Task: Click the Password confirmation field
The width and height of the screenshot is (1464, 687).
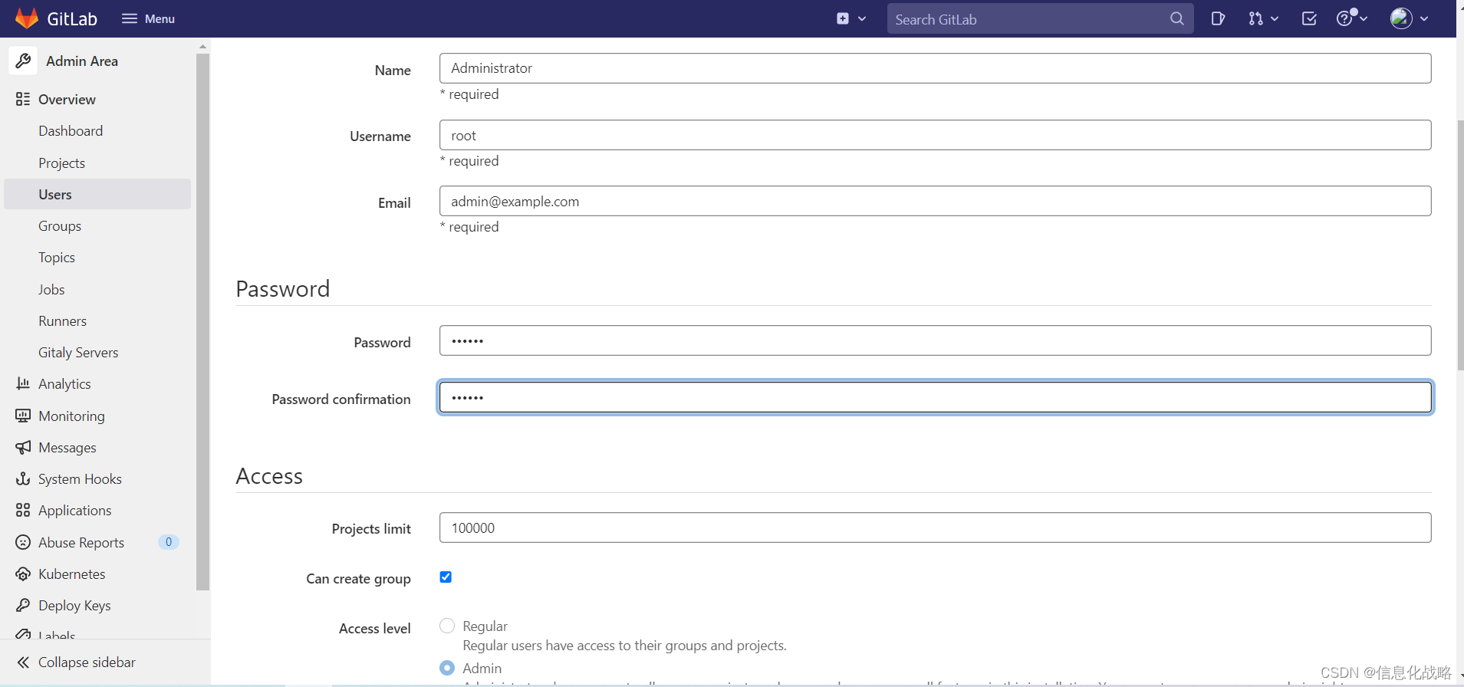Action: [x=935, y=397]
